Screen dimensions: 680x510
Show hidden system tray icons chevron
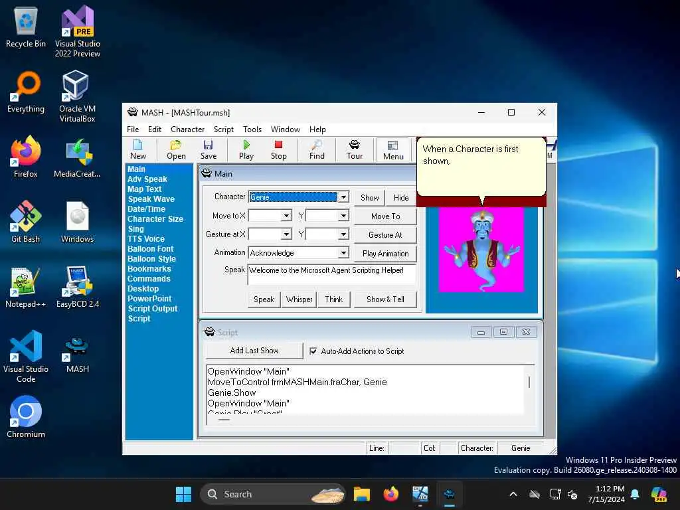point(513,494)
